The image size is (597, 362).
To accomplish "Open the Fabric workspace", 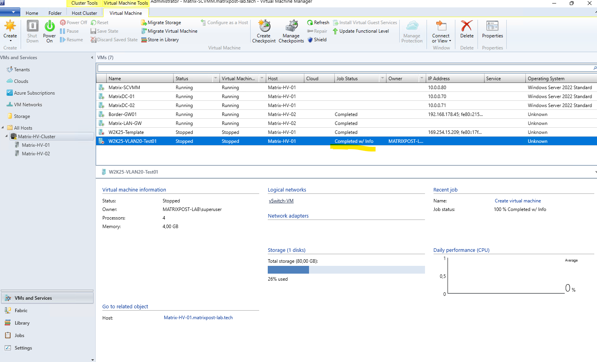I will [47, 311].
